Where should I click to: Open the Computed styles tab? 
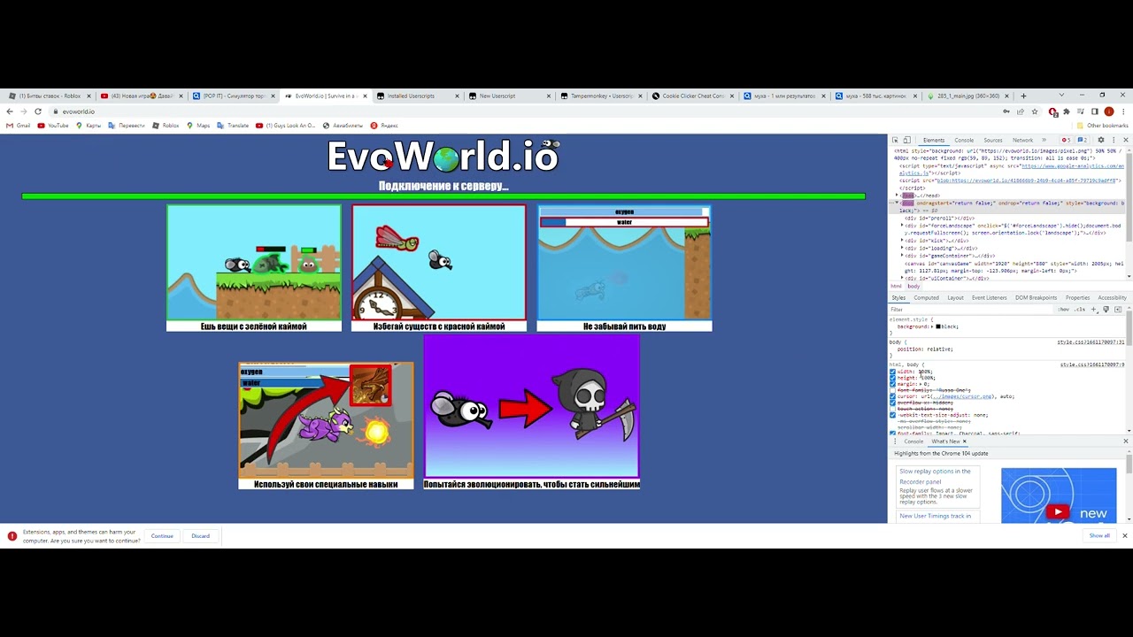coord(927,297)
